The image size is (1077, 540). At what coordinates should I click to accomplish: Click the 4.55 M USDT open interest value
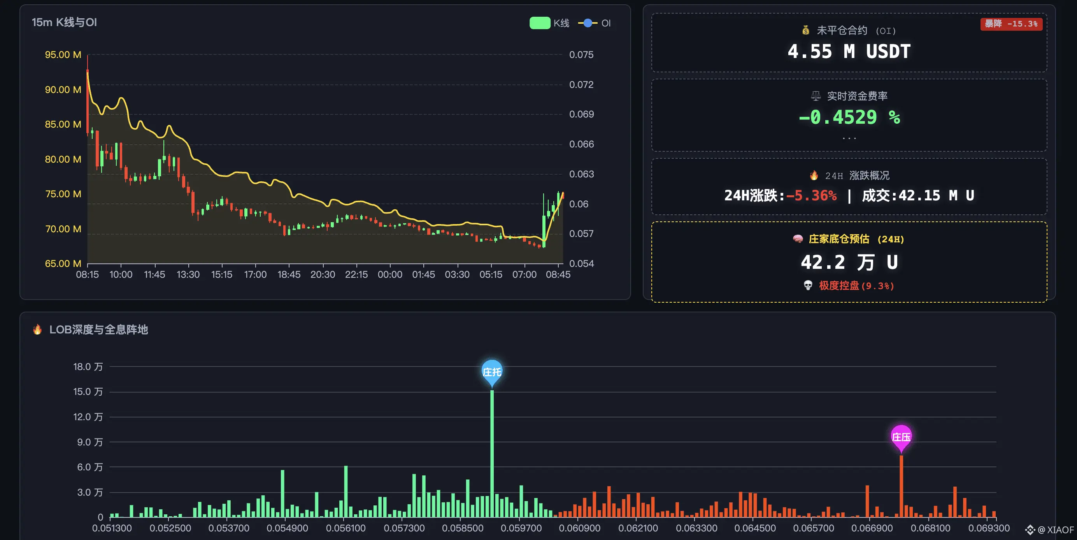click(x=849, y=52)
